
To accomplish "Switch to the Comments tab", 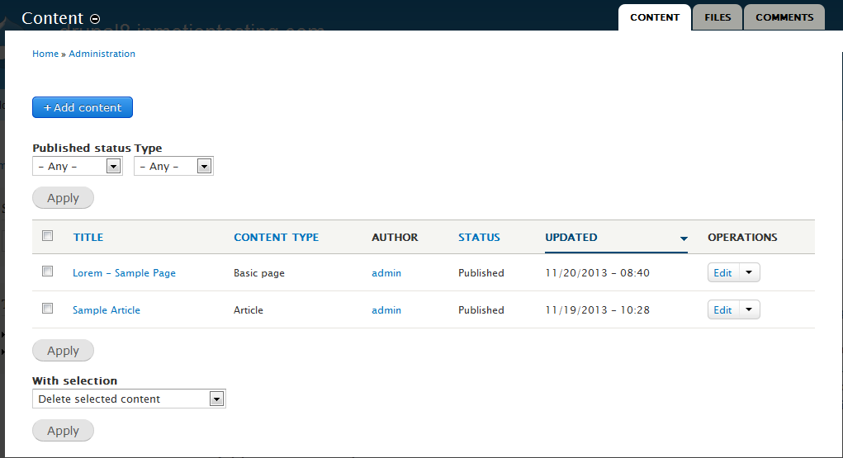I will pyautogui.click(x=784, y=17).
